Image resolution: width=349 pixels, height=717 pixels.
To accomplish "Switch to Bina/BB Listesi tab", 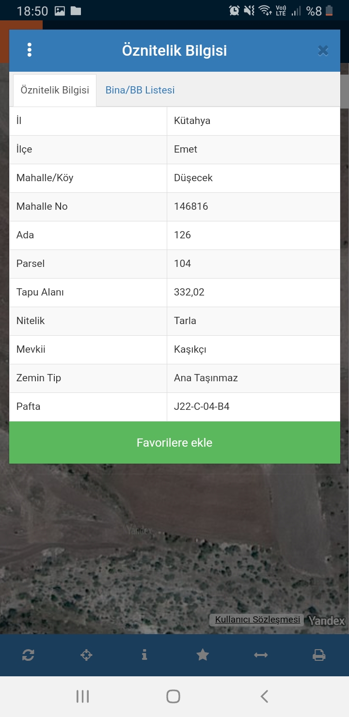I will point(140,90).
